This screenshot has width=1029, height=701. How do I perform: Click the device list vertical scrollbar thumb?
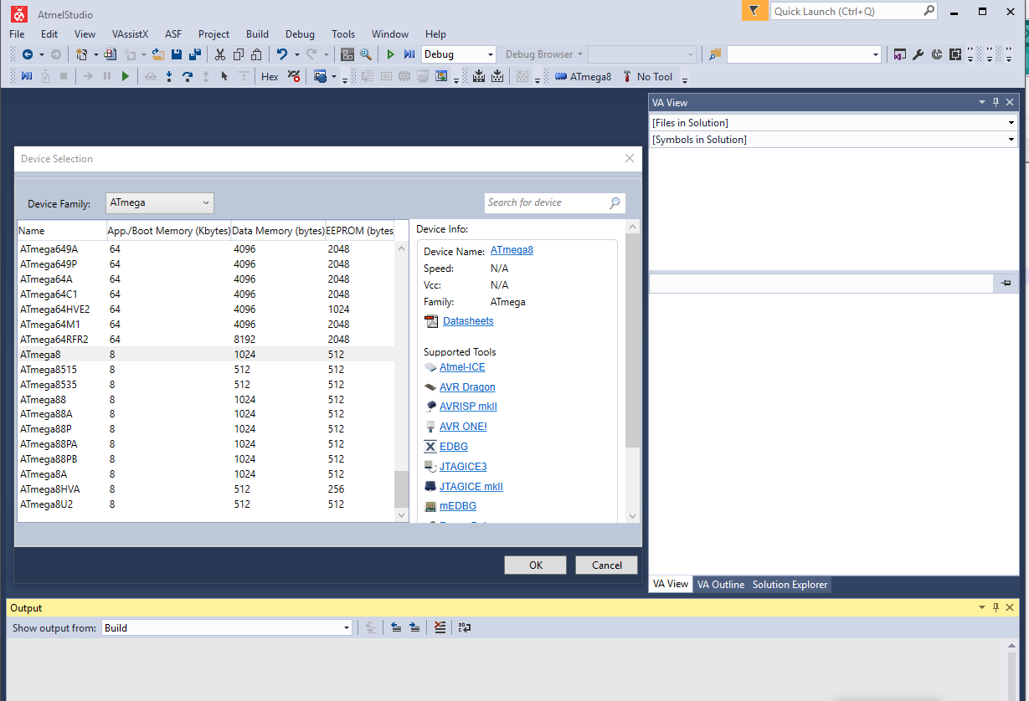point(401,490)
